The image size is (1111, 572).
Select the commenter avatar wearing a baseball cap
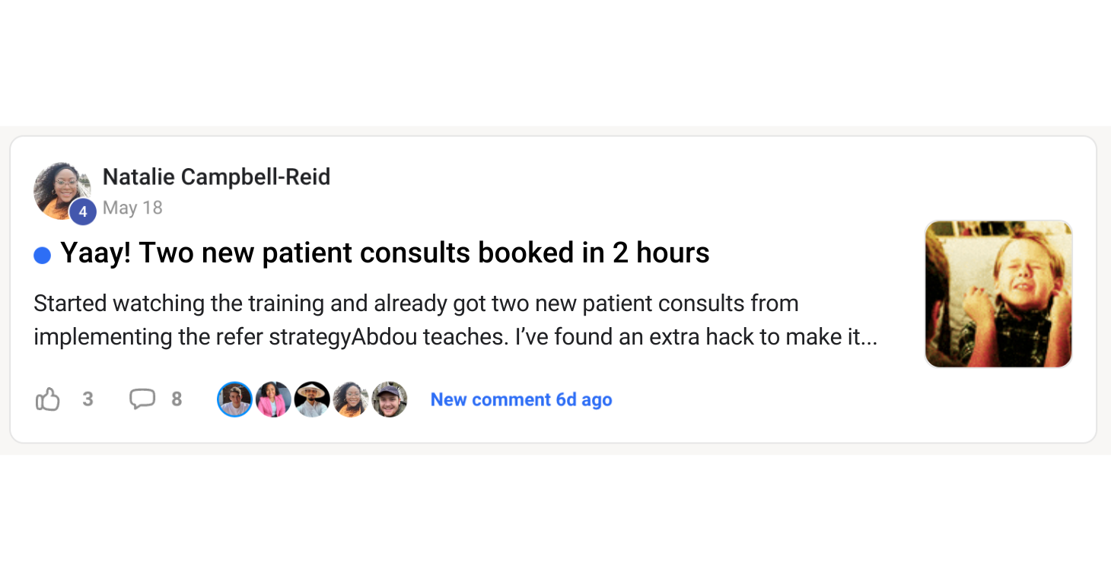point(390,399)
